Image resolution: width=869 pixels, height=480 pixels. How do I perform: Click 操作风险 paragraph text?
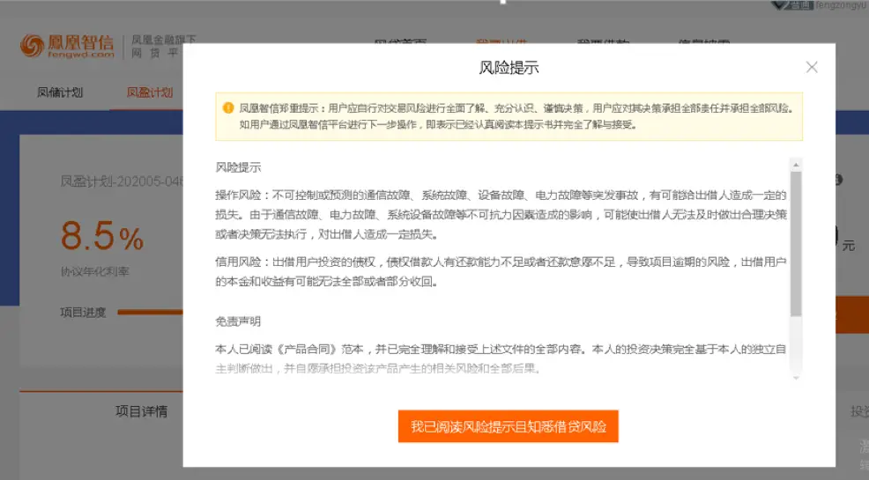501,215
